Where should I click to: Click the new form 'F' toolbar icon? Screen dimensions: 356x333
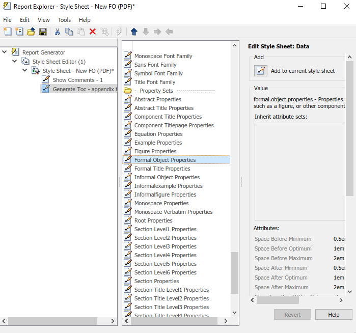click(19, 32)
